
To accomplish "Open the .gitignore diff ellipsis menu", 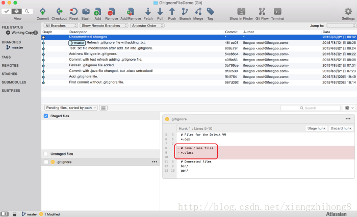I will (348, 119).
